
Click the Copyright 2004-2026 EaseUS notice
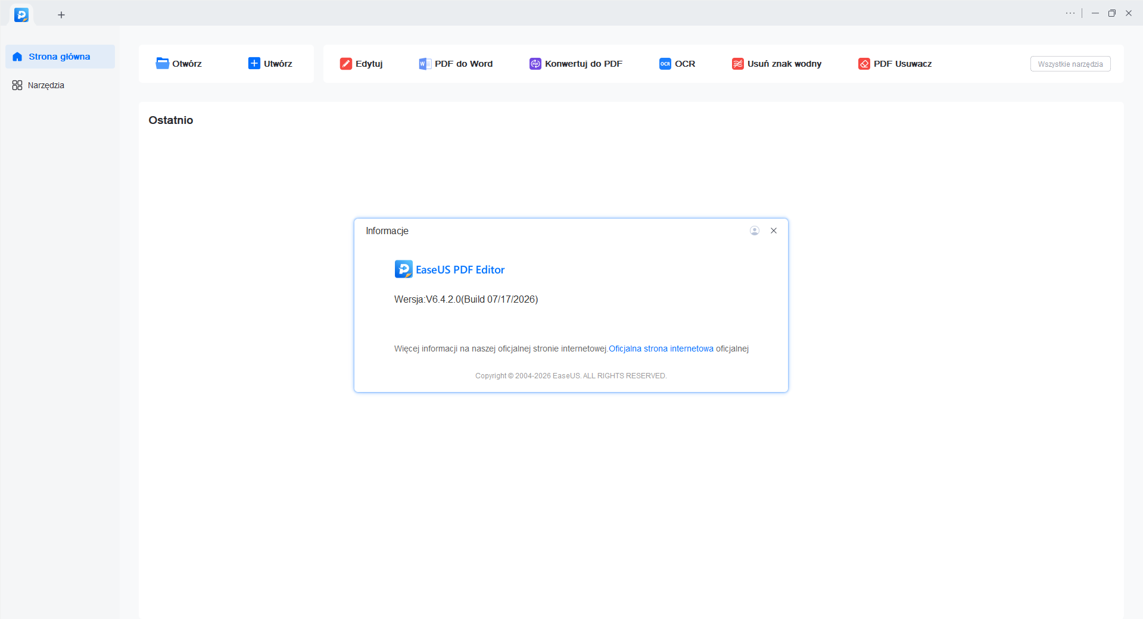click(x=571, y=376)
